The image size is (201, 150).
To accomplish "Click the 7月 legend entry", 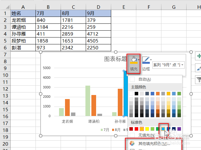I will point(105,130).
